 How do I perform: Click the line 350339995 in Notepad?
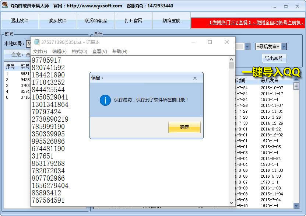point(48,134)
